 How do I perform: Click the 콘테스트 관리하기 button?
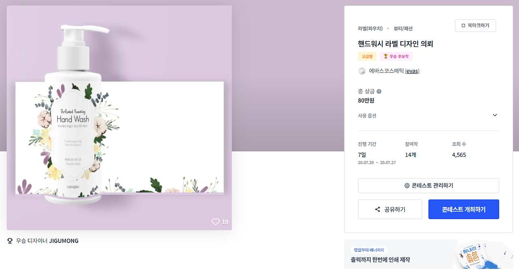pos(428,186)
